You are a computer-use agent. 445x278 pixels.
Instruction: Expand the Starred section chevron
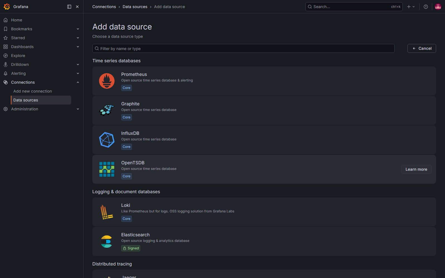78,38
